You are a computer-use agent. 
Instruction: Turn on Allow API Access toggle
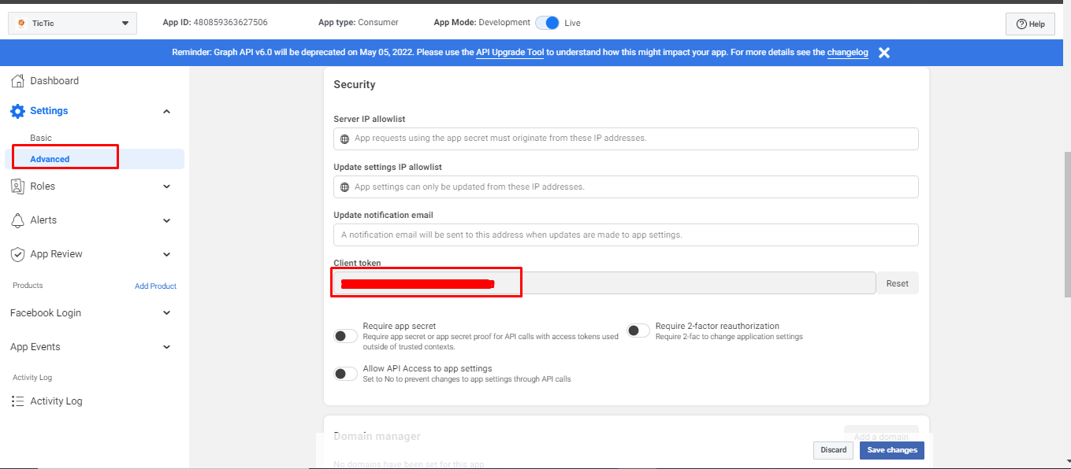[x=345, y=374]
